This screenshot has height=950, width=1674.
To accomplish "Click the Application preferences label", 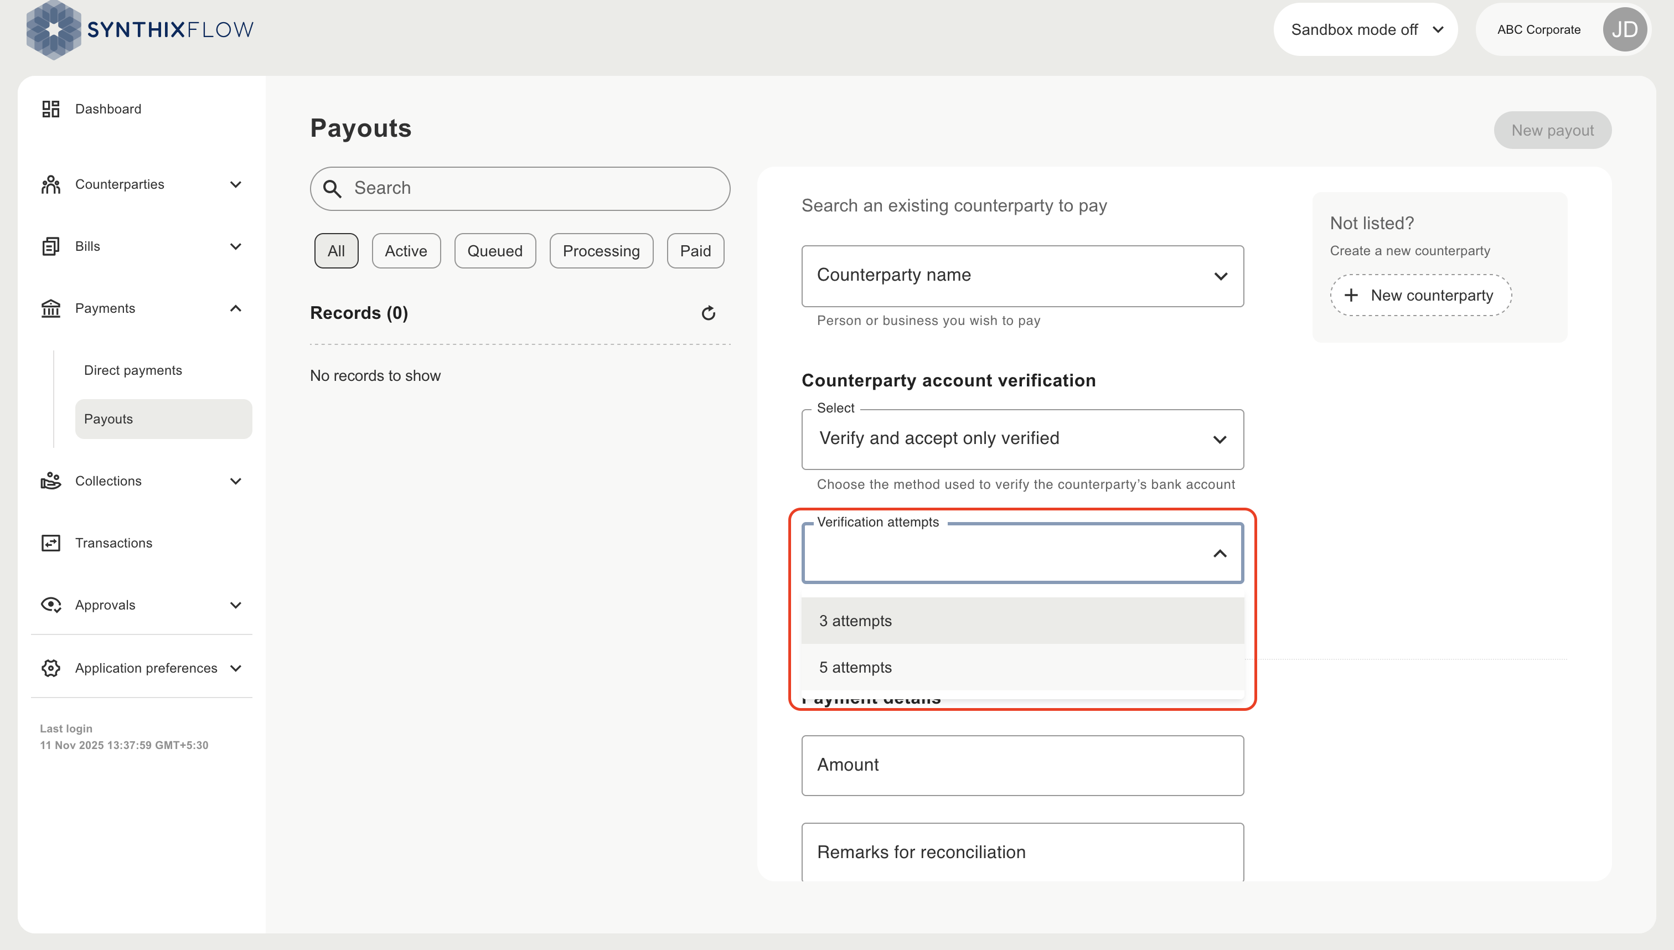I will pos(146,668).
